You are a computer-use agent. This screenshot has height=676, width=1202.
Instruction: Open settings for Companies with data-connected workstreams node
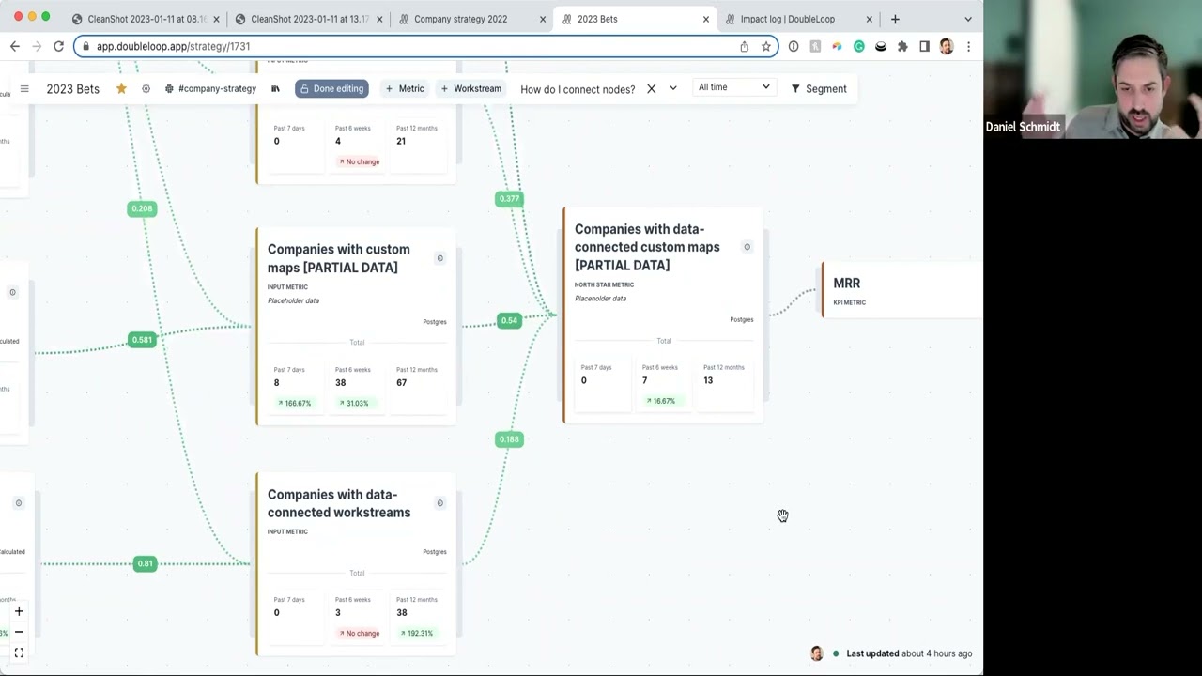click(439, 503)
